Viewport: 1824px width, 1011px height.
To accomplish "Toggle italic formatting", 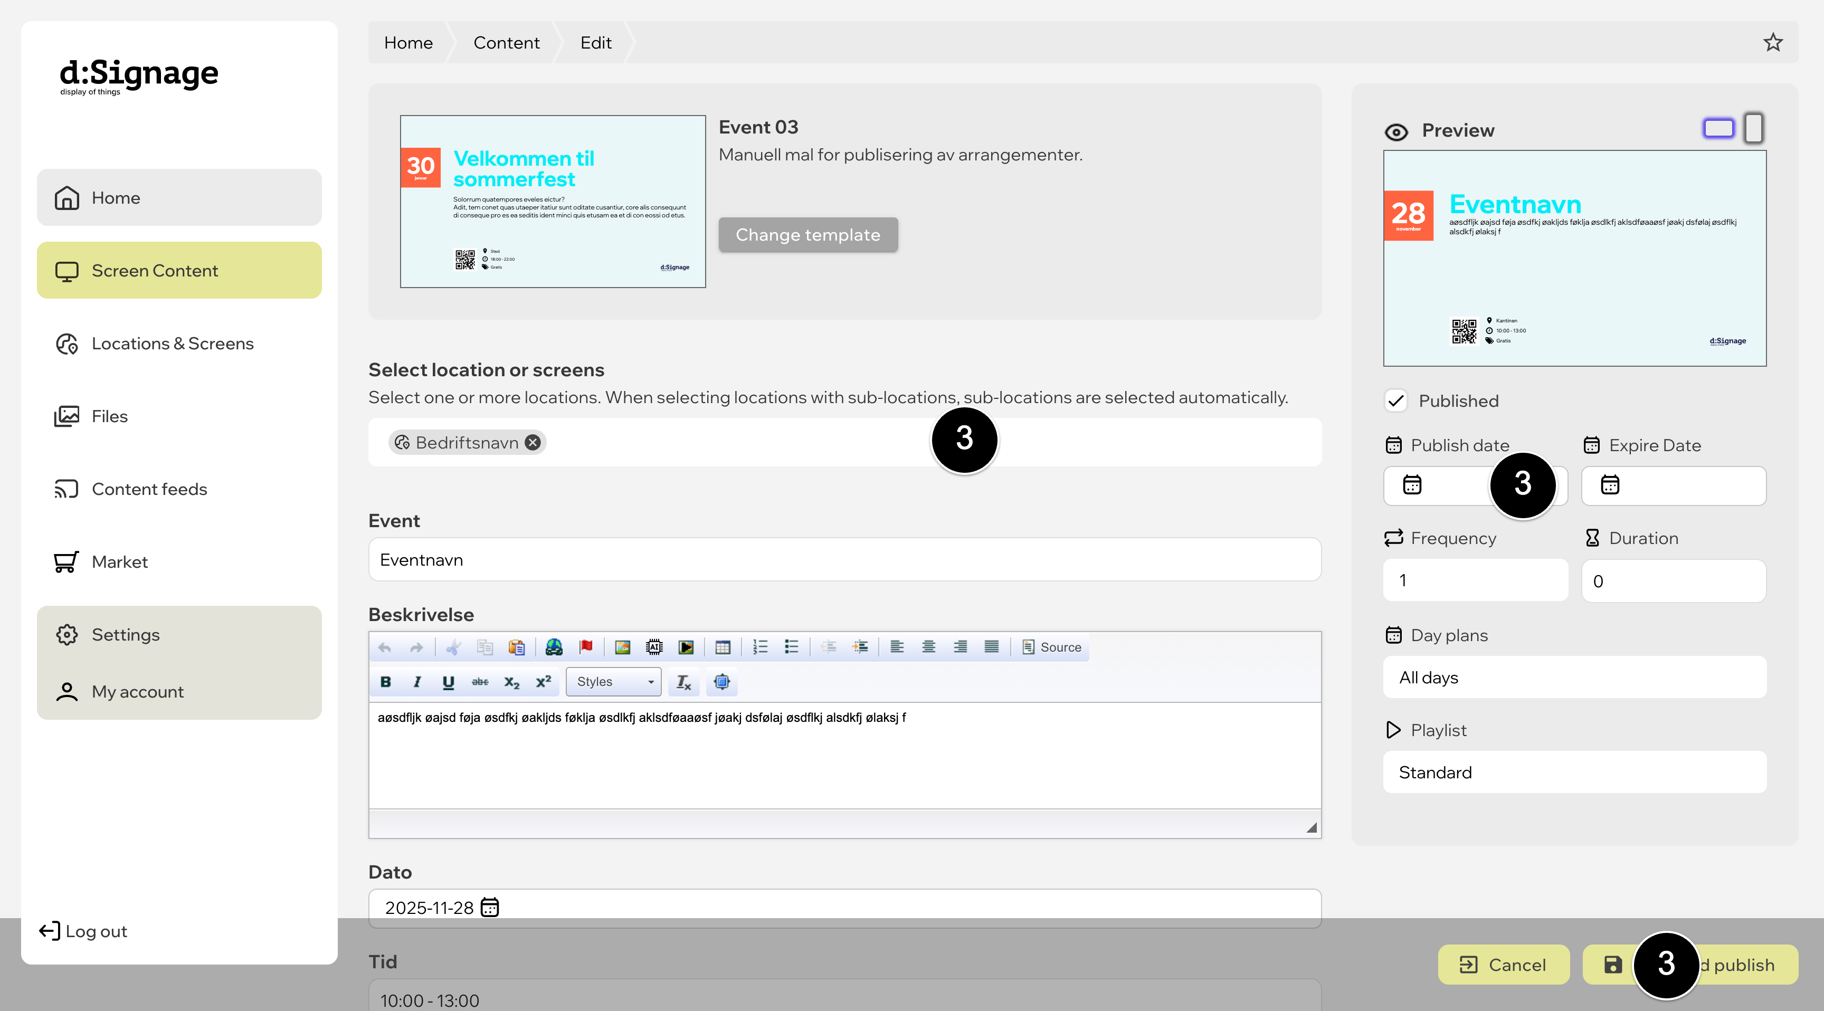I will point(417,682).
